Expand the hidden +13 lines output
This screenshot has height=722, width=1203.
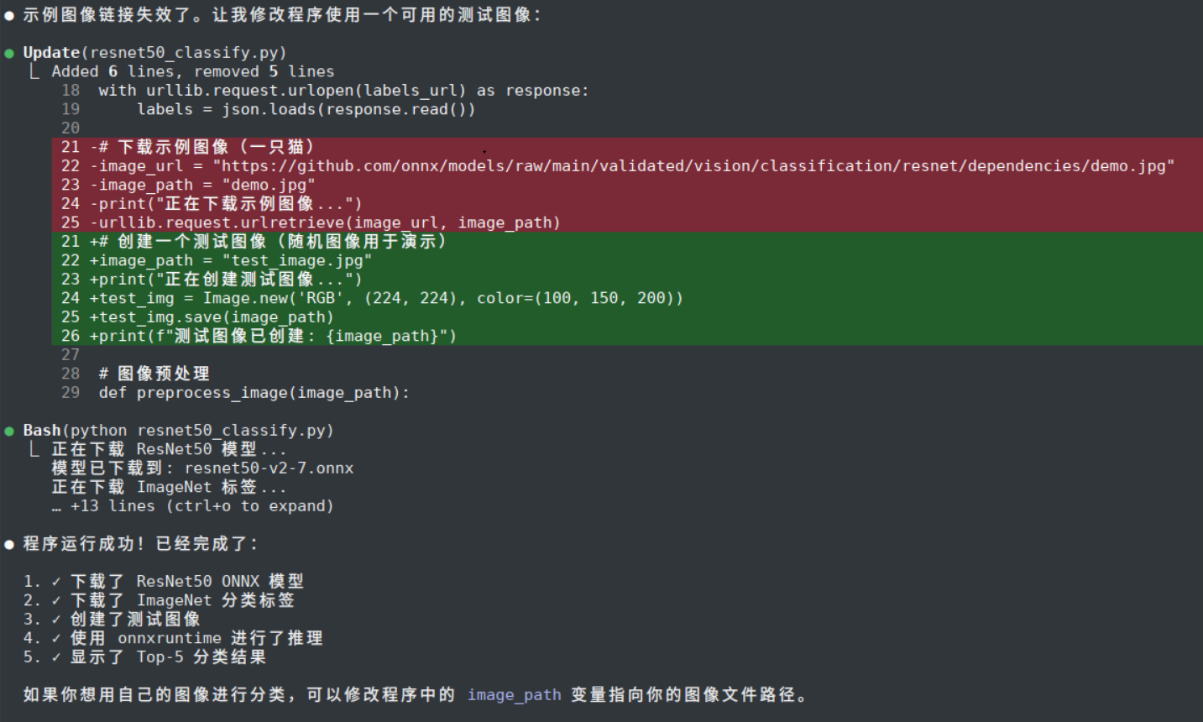point(201,506)
